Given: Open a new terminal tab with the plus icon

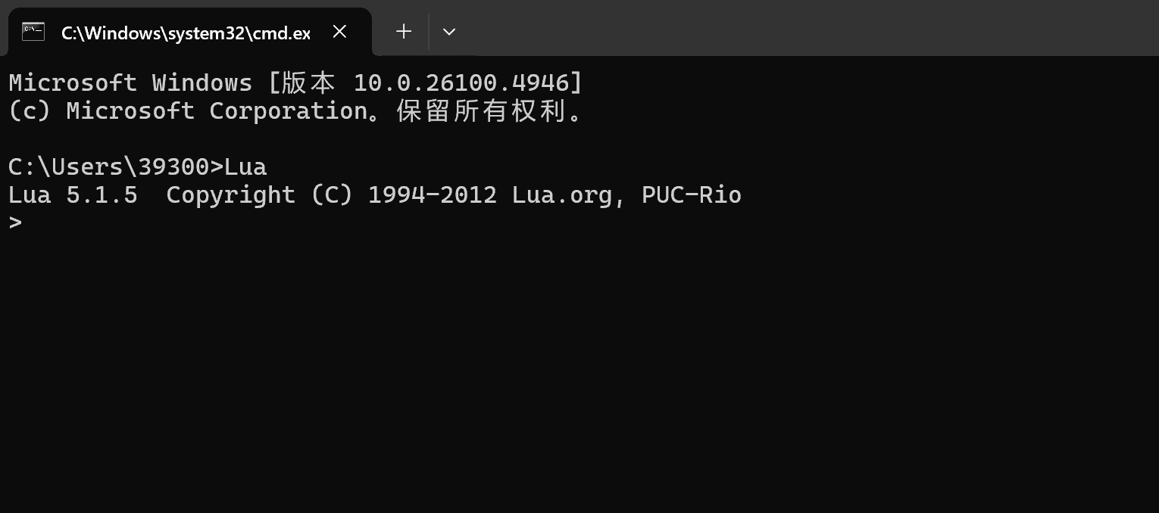Looking at the screenshot, I should (x=403, y=31).
